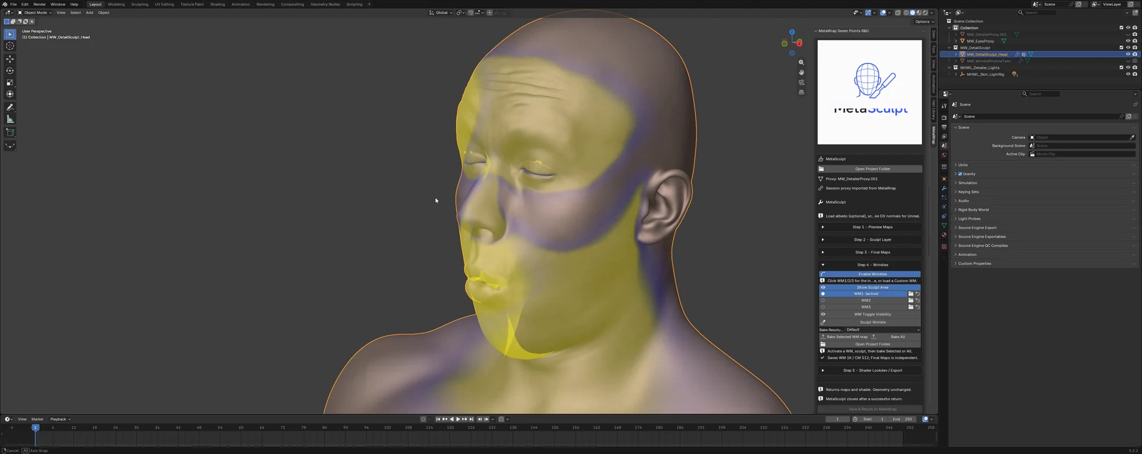Activate the Rotate tool

[x=10, y=71]
